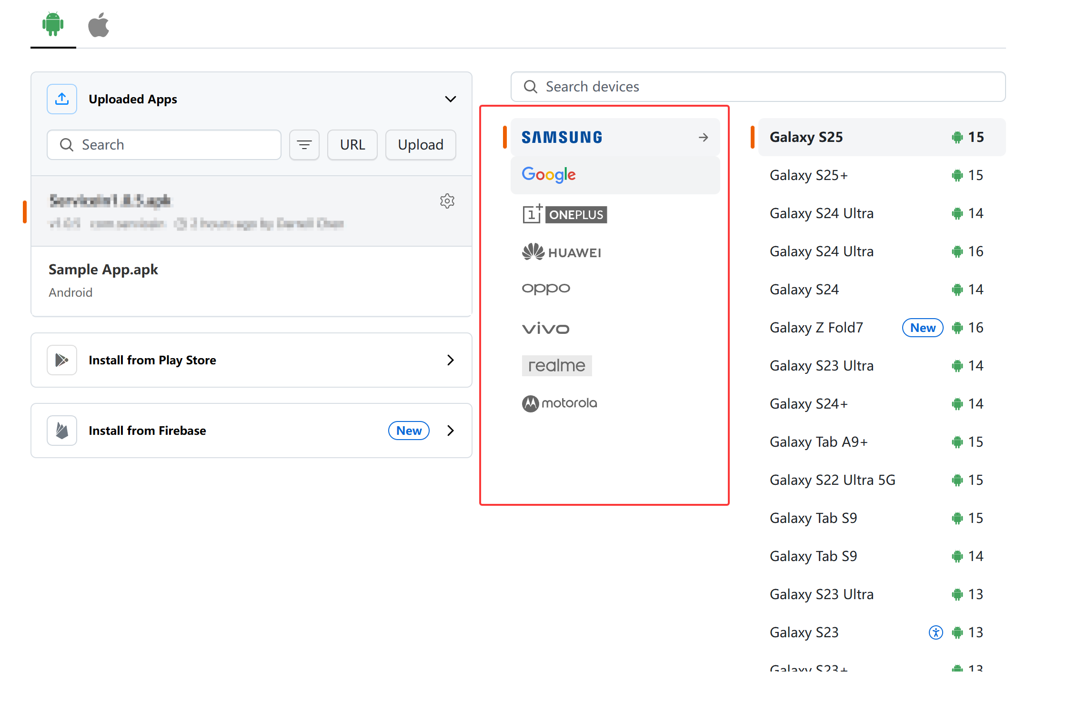Viewport: 1087px width, 702px height.
Task: Choose the OnePlus brand logo
Action: (564, 214)
